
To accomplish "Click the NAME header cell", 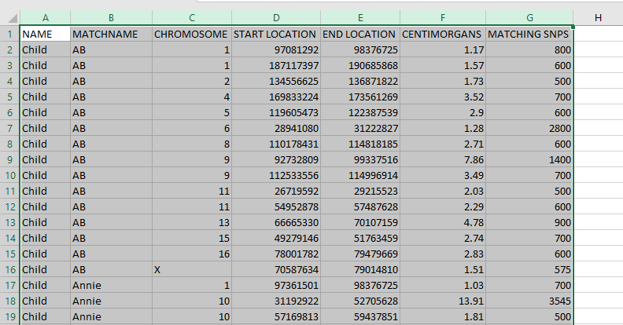I will (45, 34).
